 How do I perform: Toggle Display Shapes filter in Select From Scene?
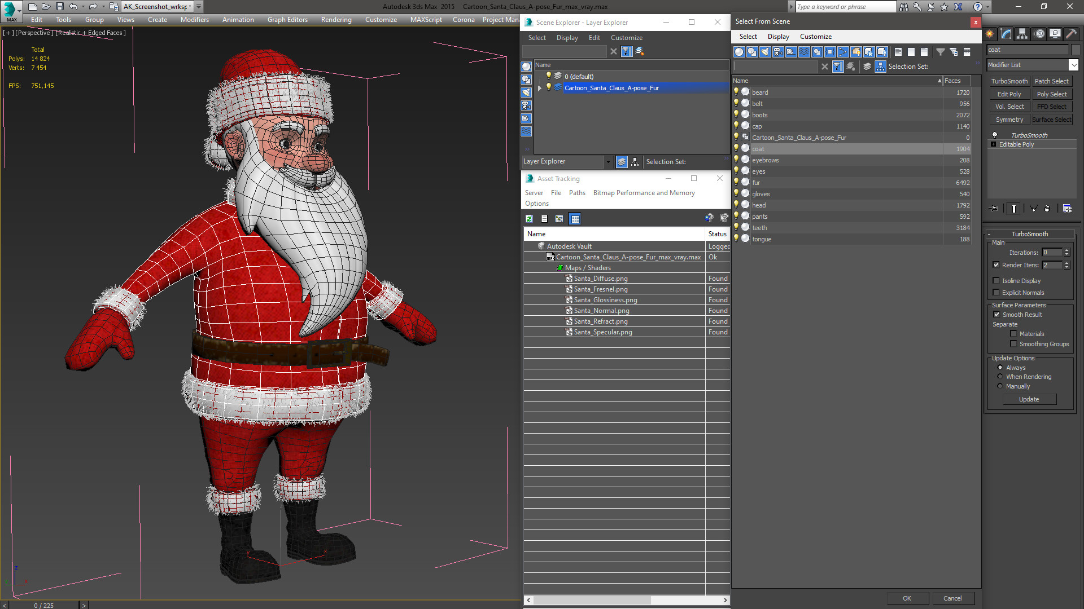(752, 52)
